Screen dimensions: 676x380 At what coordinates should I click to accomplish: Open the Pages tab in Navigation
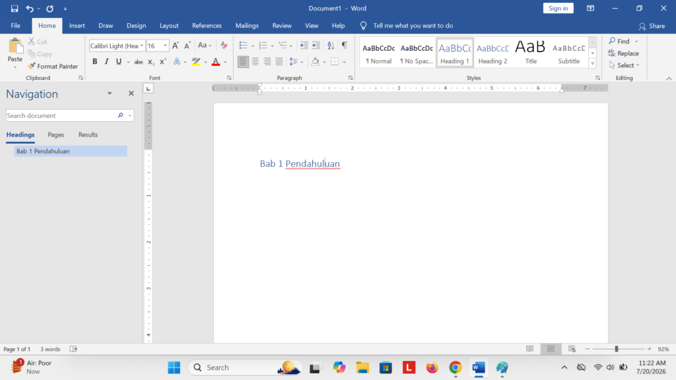55,135
